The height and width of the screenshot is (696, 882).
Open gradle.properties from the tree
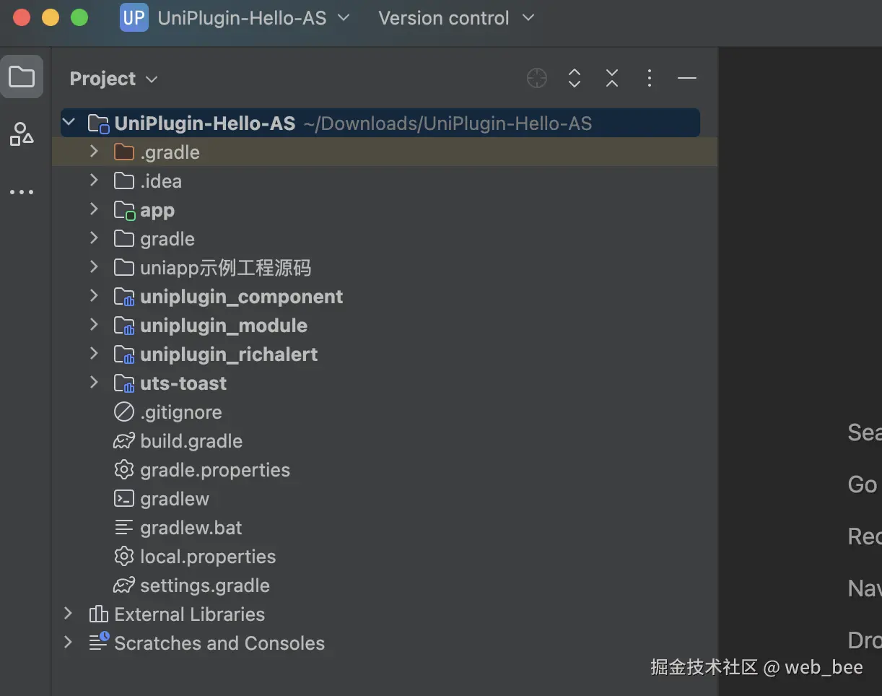coord(214,469)
